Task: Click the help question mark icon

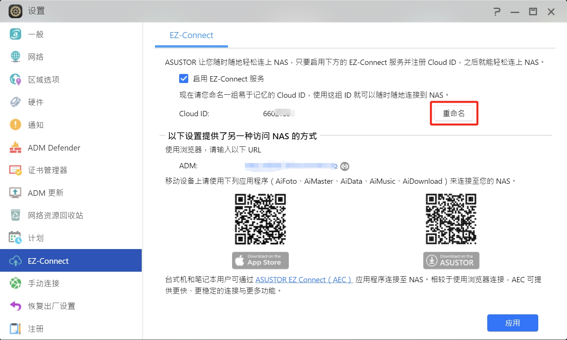Action: click(497, 12)
